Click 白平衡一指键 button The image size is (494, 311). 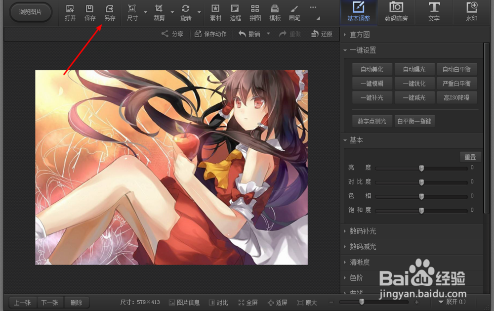tap(414, 121)
